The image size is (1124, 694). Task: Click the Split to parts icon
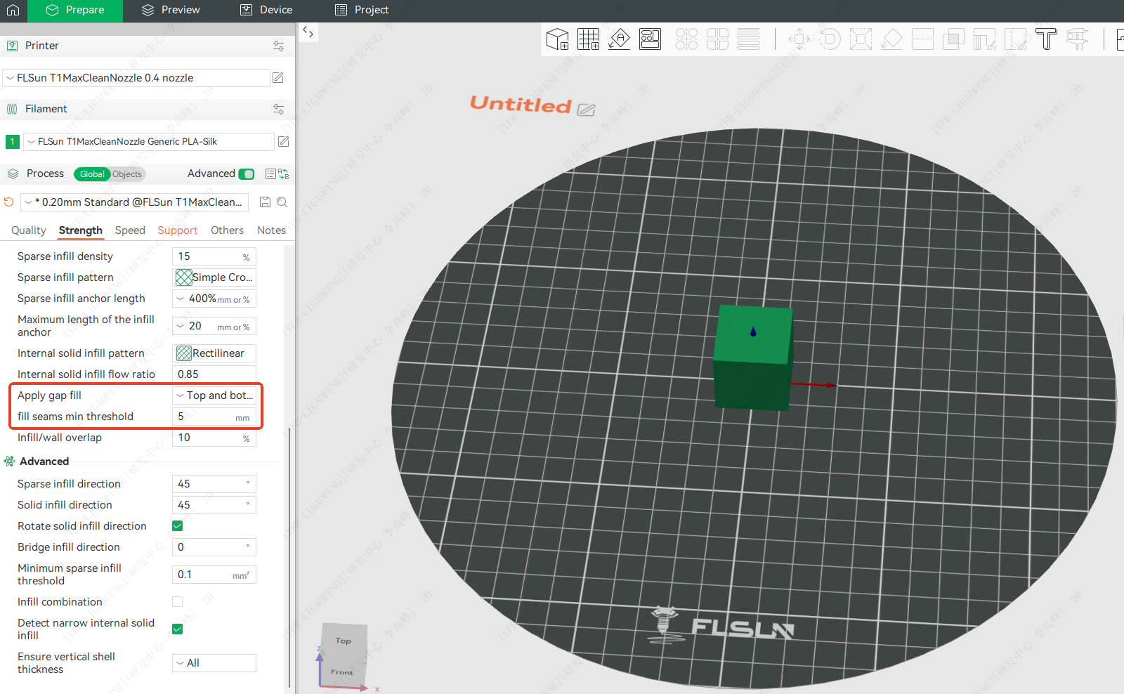717,39
